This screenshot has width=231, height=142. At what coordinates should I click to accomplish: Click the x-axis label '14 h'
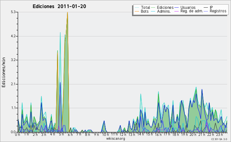tap(140, 134)
